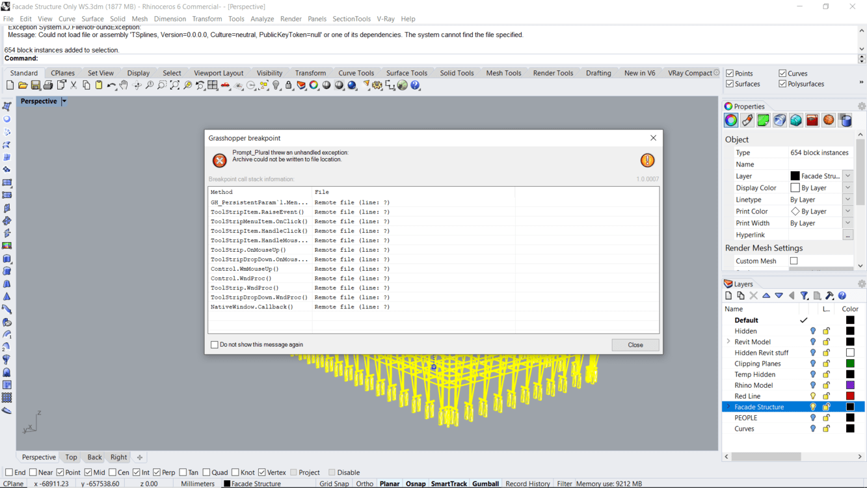Open the green Texture Mapping properties icon
This screenshot has height=488, width=867.
point(764,120)
